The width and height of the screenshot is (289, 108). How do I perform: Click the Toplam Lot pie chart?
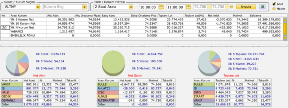[209, 64]
